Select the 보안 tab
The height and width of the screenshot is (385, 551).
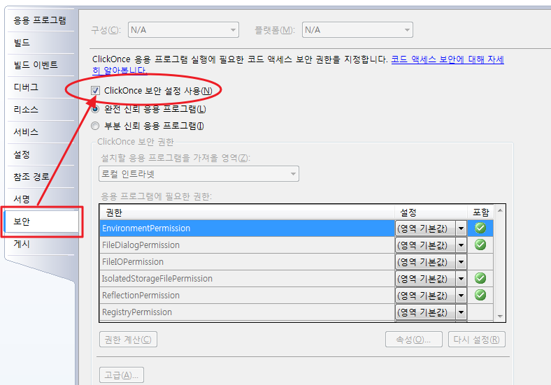tap(41, 221)
